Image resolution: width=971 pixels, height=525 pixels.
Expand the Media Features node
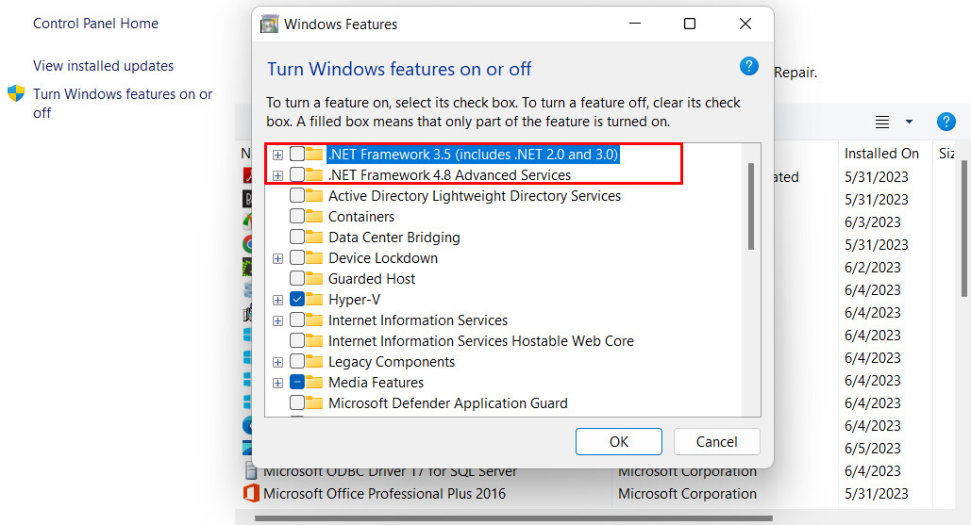point(278,383)
